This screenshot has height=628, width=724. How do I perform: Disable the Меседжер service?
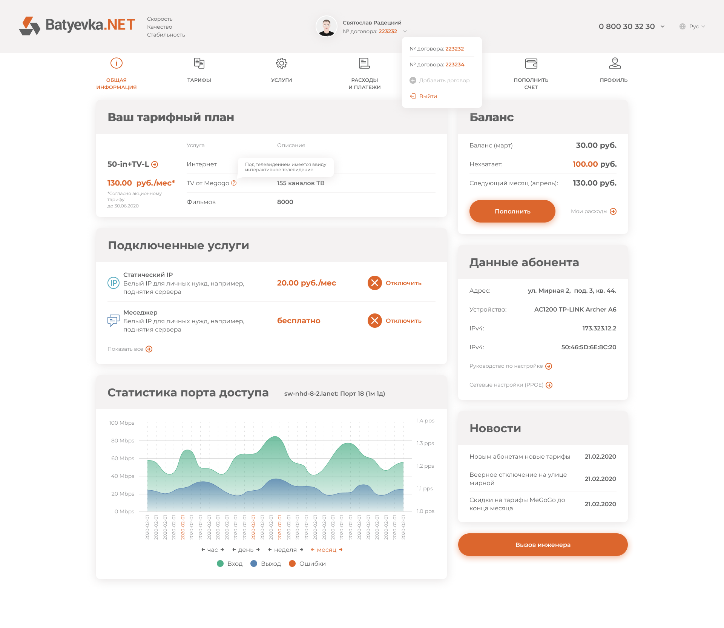pyautogui.click(x=374, y=321)
